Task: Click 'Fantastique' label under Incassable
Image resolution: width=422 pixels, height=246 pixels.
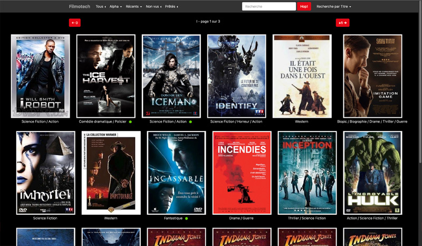Action: (174, 218)
